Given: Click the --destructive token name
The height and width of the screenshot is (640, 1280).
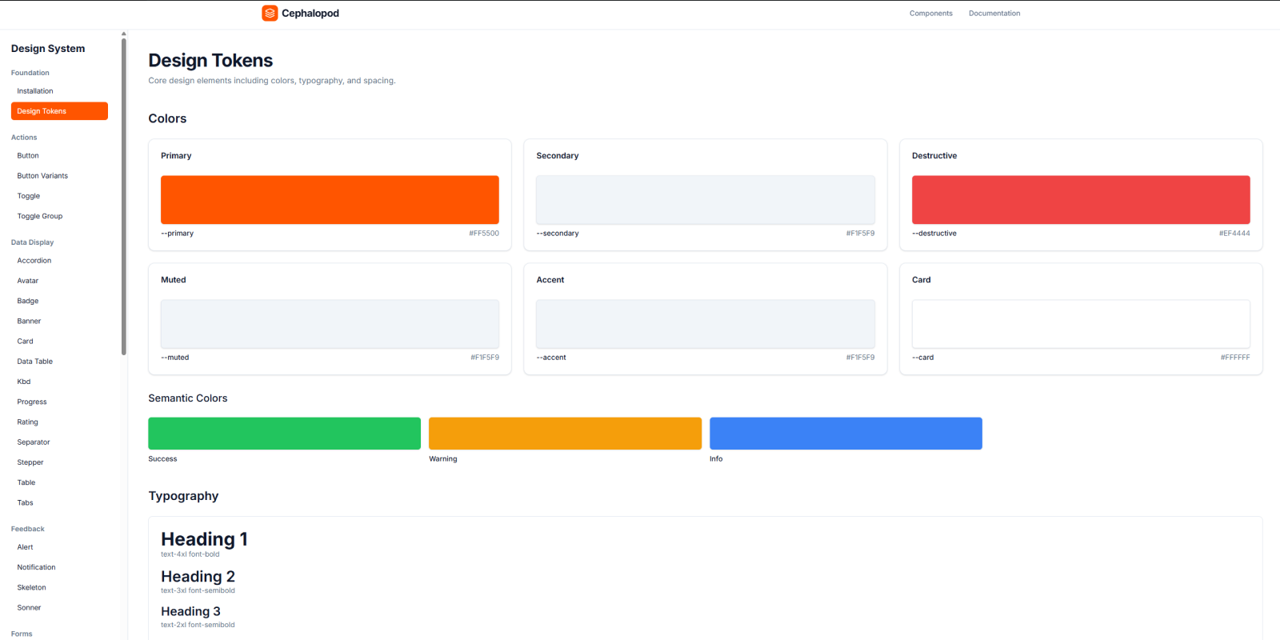Looking at the screenshot, I should [x=934, y=234].
